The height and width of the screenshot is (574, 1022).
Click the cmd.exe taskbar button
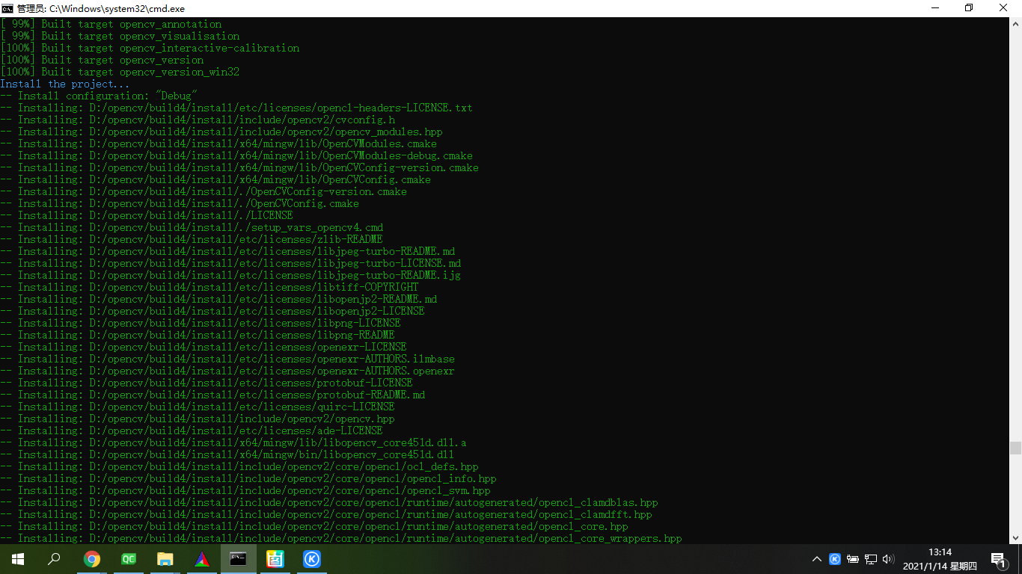pyautogui.click(x=239, y=559)
